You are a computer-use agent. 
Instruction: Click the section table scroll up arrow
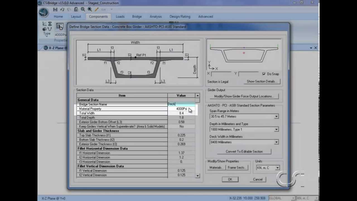click(x=197, y=95)
